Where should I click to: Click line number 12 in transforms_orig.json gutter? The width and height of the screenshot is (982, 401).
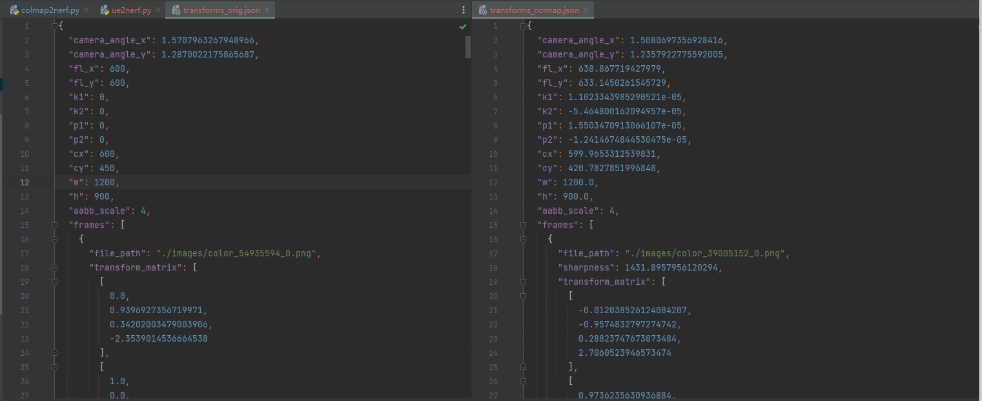pos(25,182)
